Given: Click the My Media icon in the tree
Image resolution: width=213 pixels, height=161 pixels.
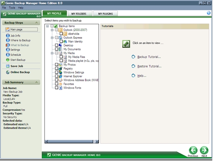Looking at the screenshot, I should [60, 53].
